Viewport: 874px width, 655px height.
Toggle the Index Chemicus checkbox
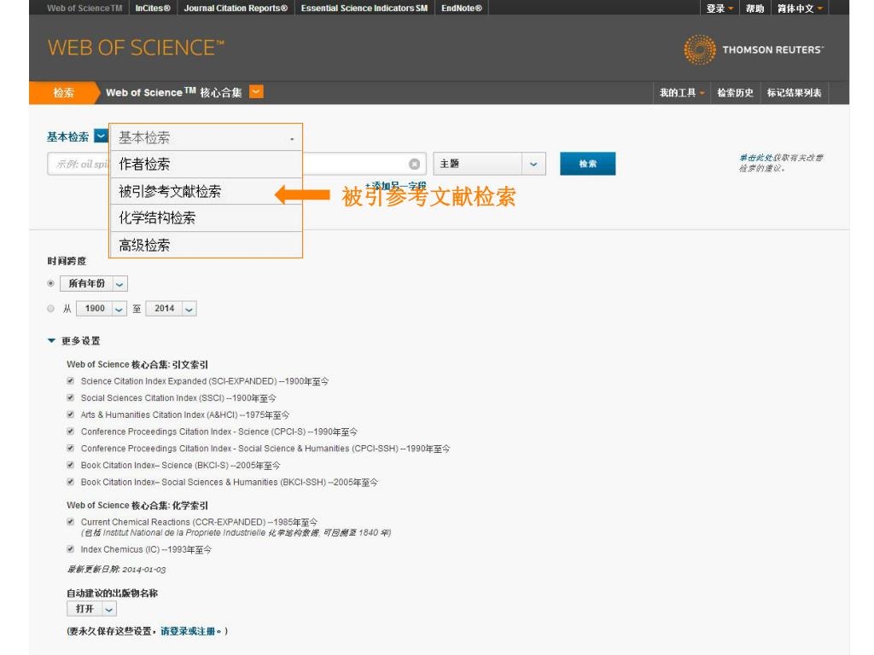point(70,549)
